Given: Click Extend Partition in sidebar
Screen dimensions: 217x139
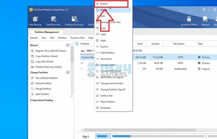Looking at the screenshot, I should point(41,83).
